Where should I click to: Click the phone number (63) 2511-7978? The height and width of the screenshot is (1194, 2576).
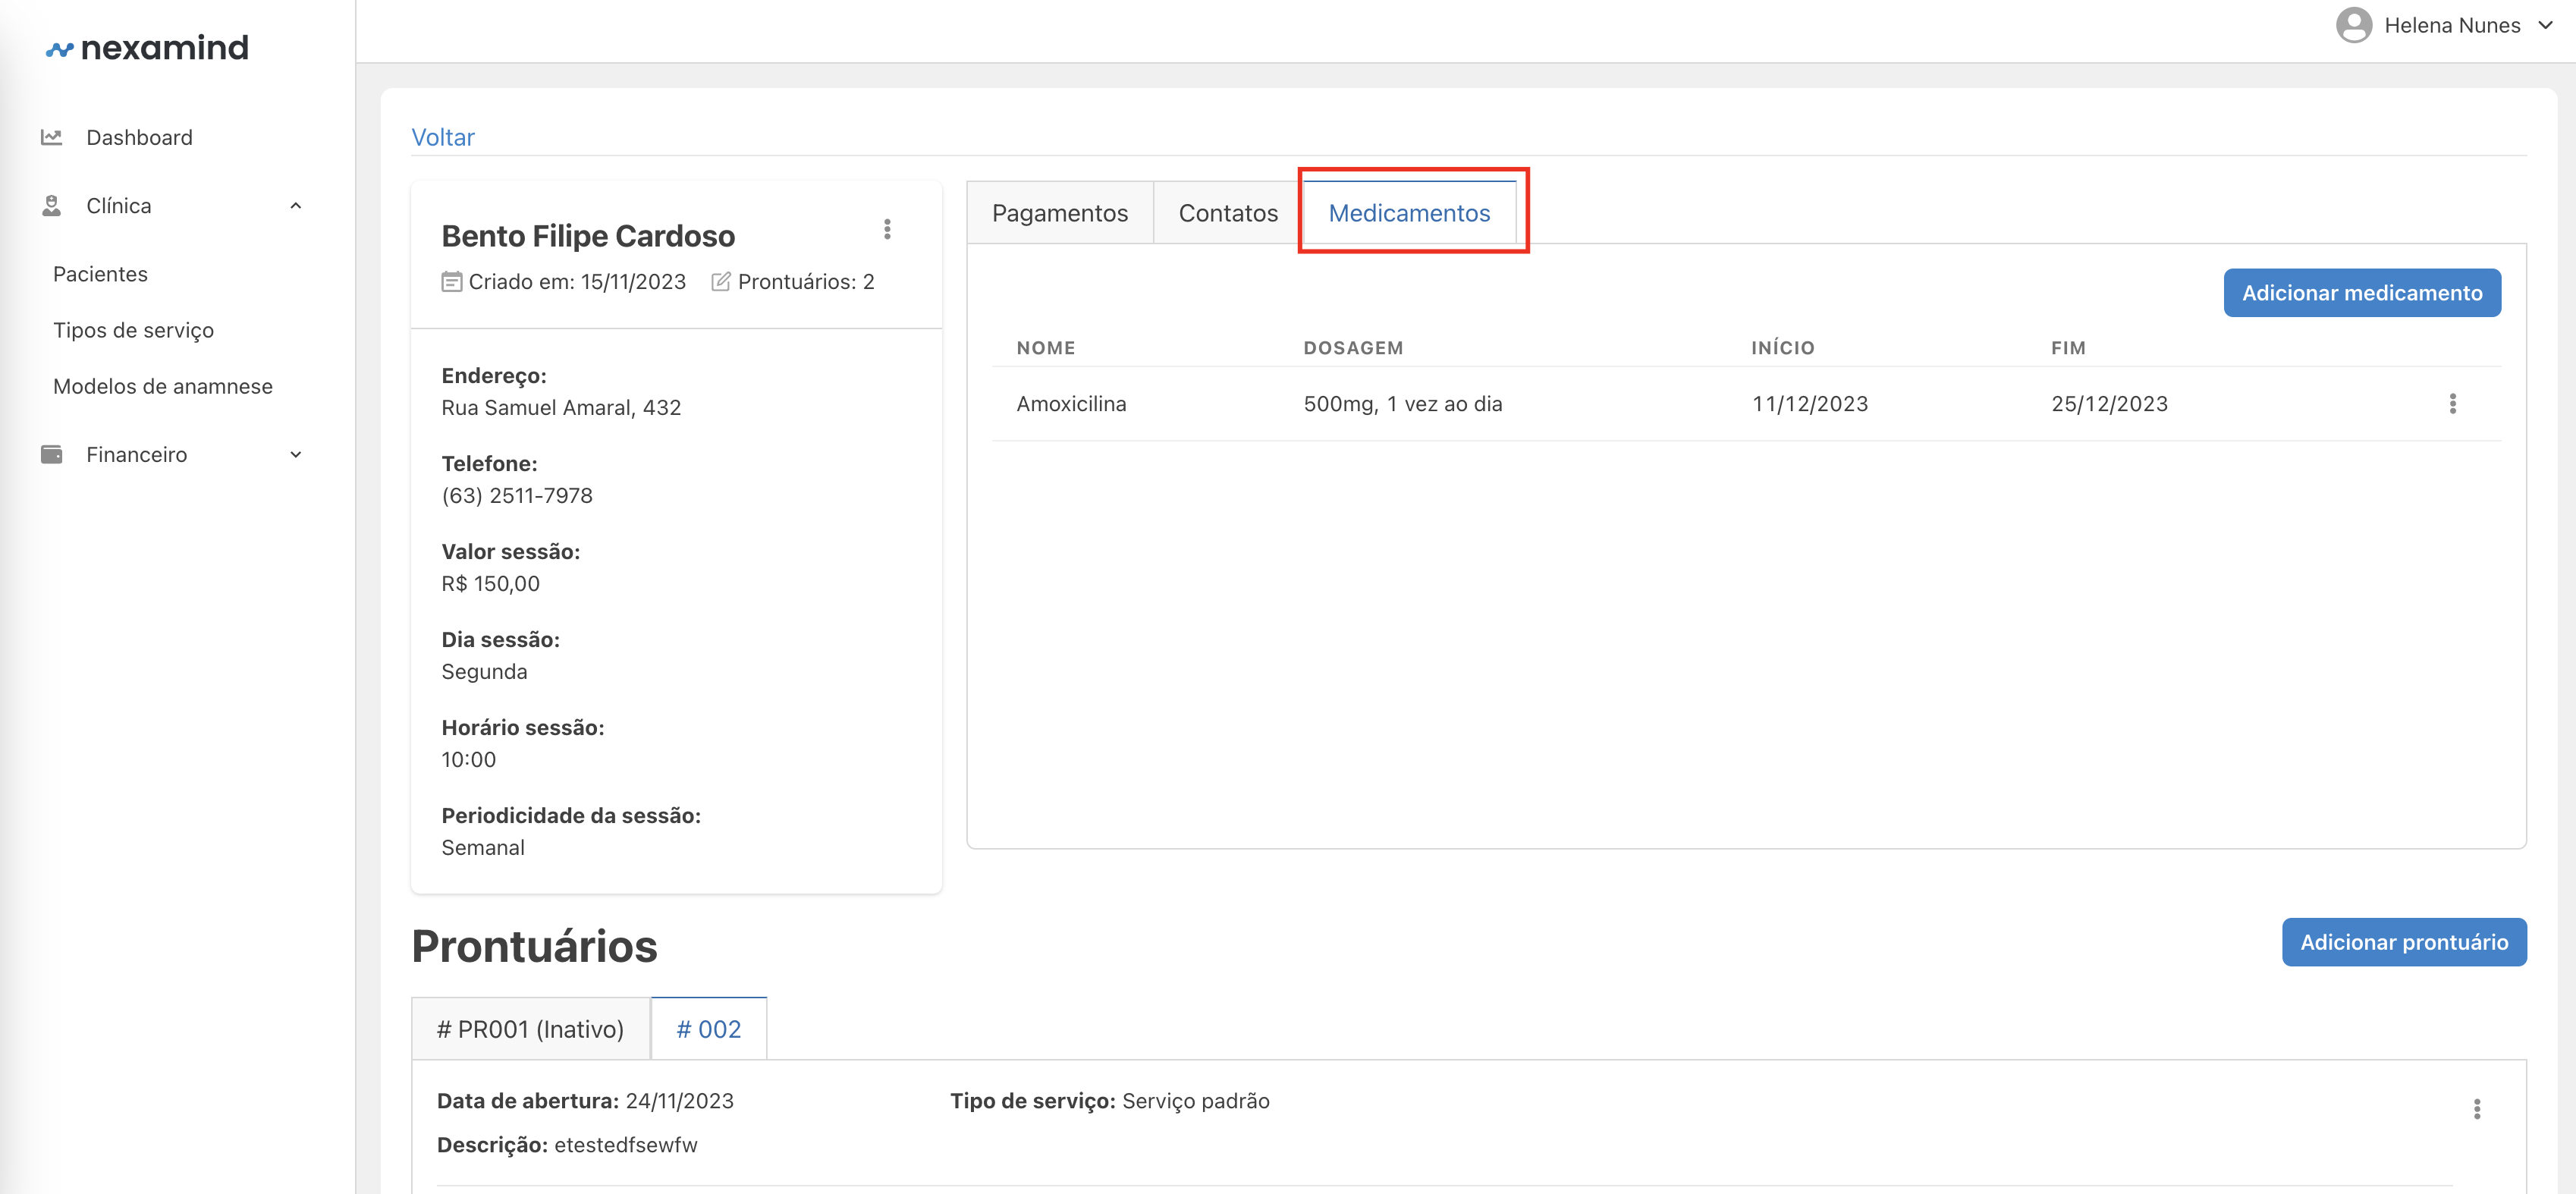(x=517, y=496)
